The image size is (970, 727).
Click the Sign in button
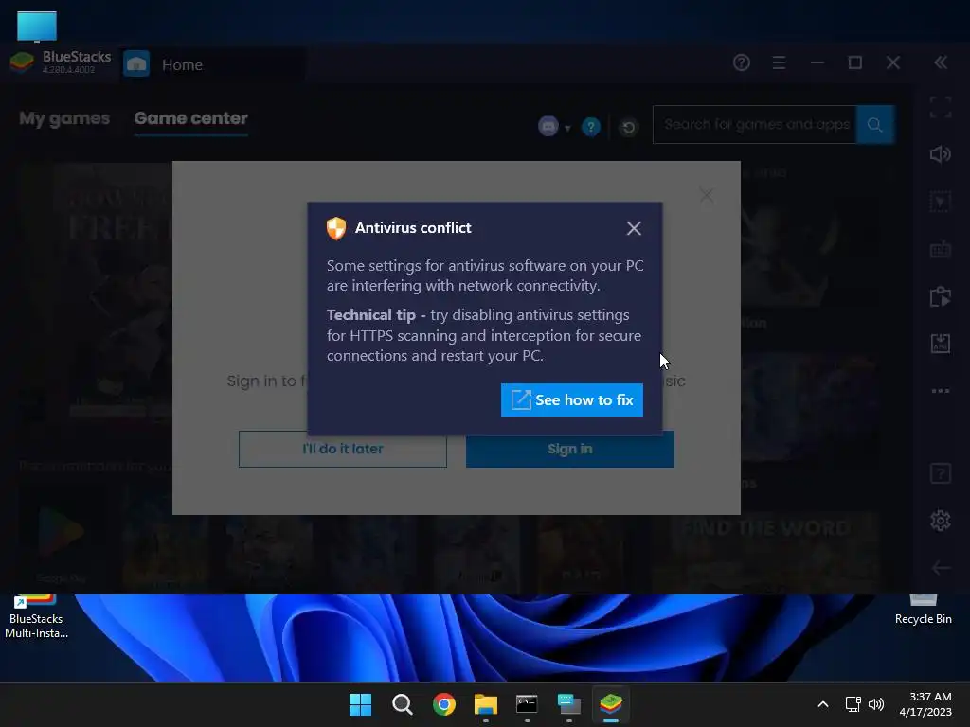tap(569, 449)
